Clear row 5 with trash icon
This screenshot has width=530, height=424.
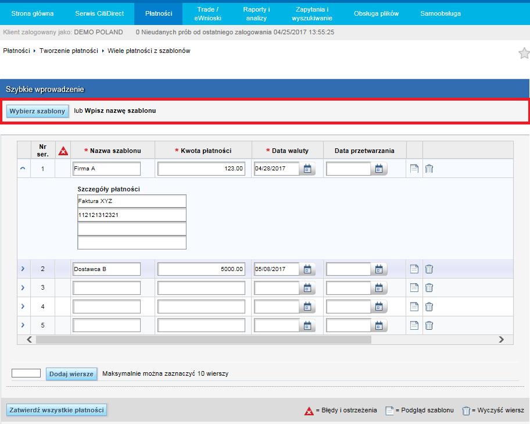[x=429, y=325]
